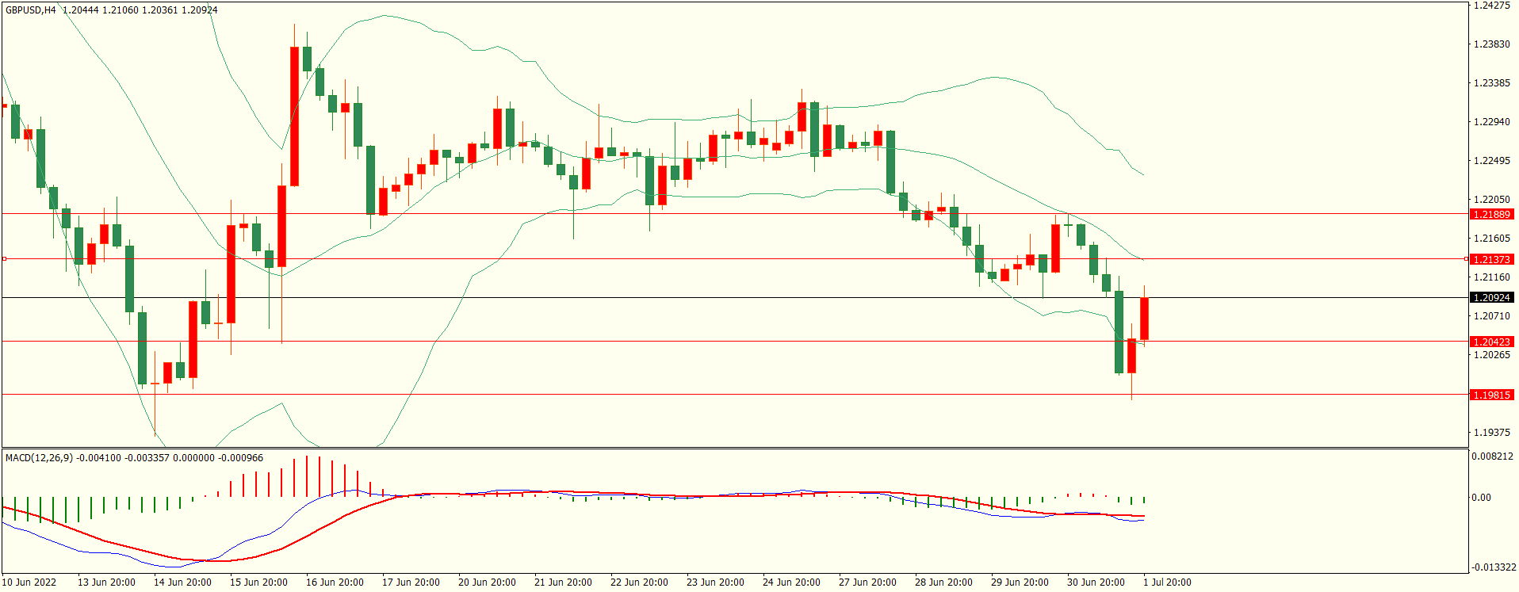
Task: Click the 1.19815 support level label
Action: coord(1491,395)
